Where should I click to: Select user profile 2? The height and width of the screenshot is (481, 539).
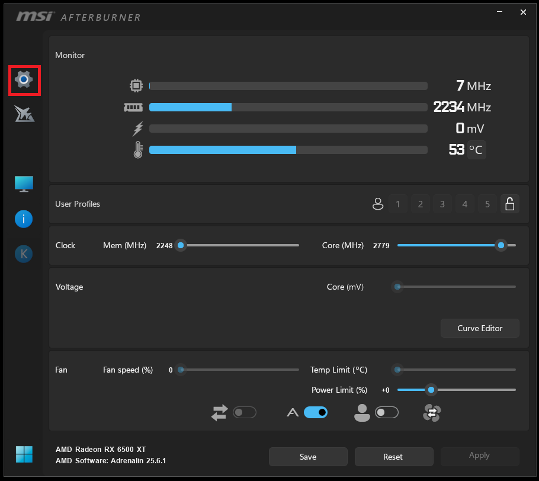[x=421, y=204]
